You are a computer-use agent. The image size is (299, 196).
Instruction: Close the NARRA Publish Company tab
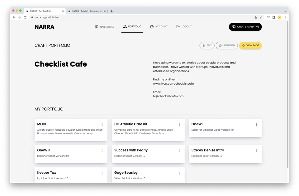coord(105,11)
